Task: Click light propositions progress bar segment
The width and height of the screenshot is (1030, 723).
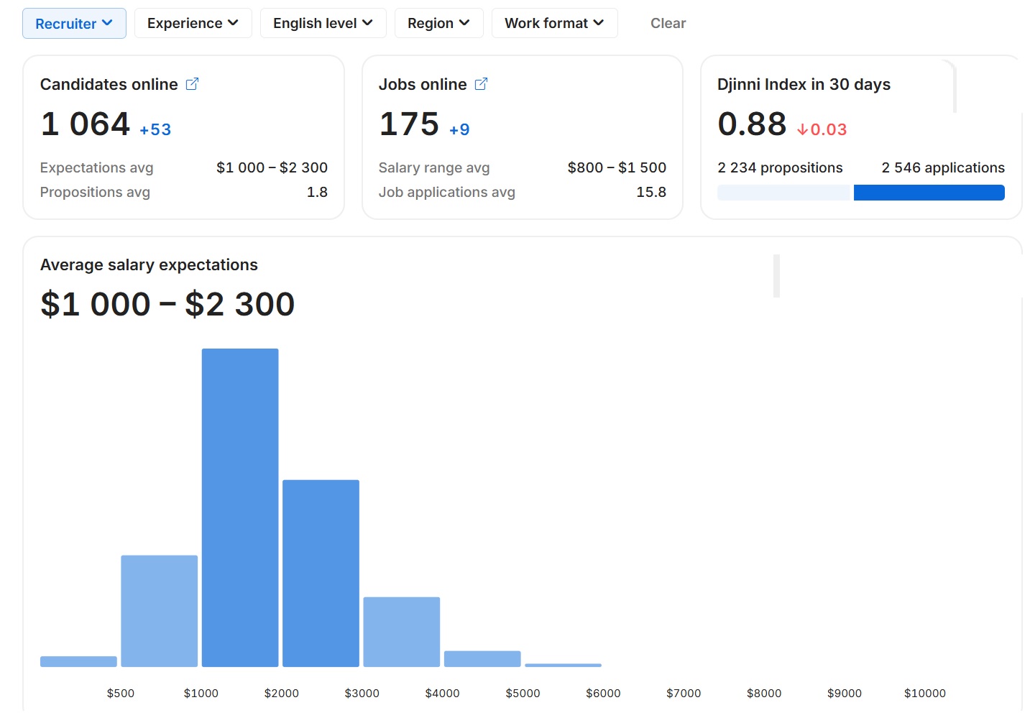Action: 783,193
